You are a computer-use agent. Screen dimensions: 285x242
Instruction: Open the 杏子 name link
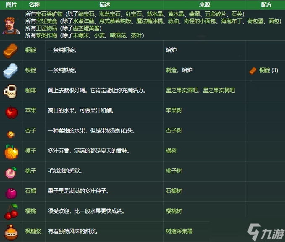[x=31, y=130]
